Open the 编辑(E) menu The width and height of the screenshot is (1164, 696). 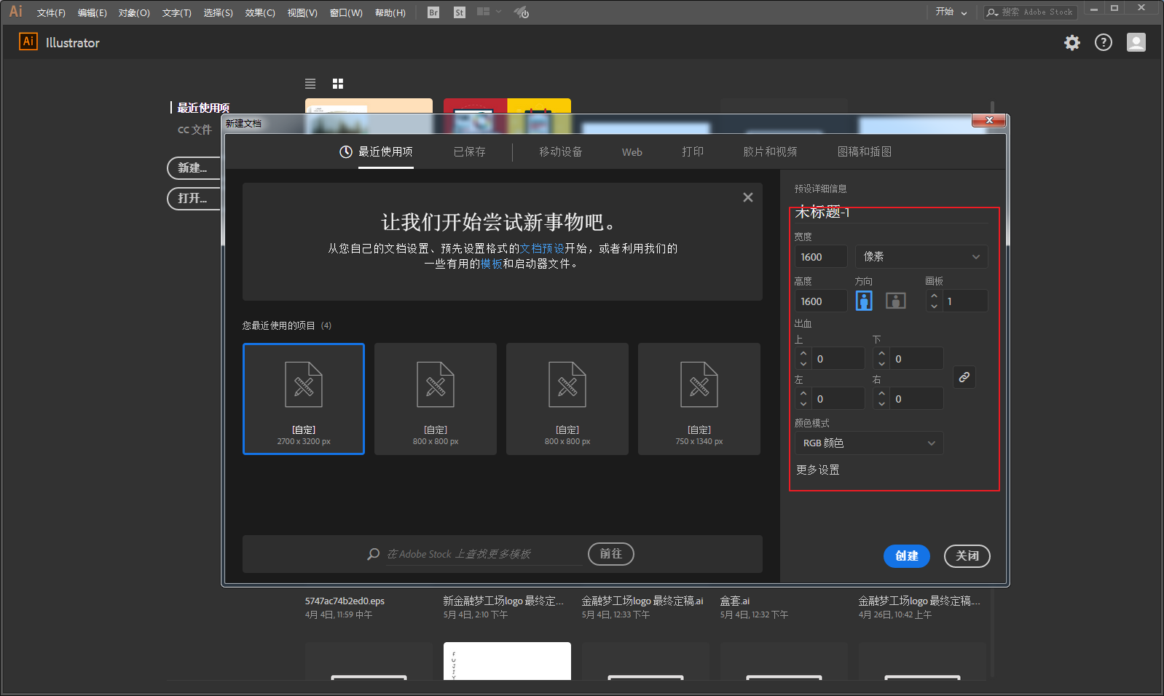93,12
